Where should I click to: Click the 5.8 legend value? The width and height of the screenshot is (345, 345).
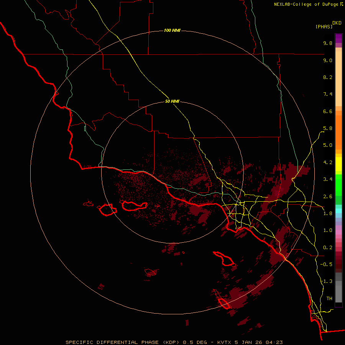(x=328, y=128)
